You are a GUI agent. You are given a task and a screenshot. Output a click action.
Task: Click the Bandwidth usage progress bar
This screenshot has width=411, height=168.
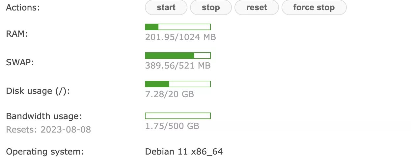pos(178,116)
